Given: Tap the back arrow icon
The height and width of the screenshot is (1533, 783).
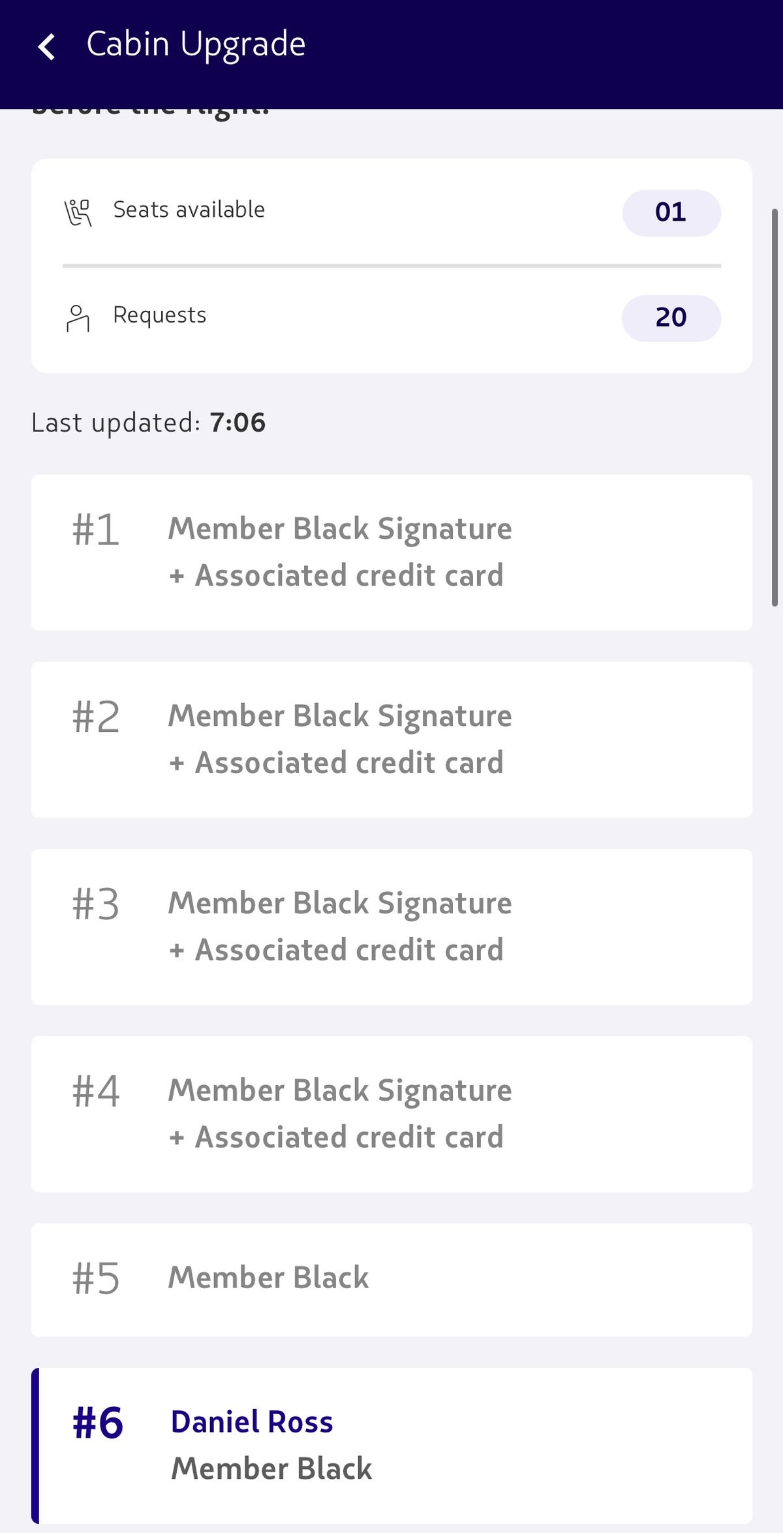Looking at the screenshot, I should 46,47.
